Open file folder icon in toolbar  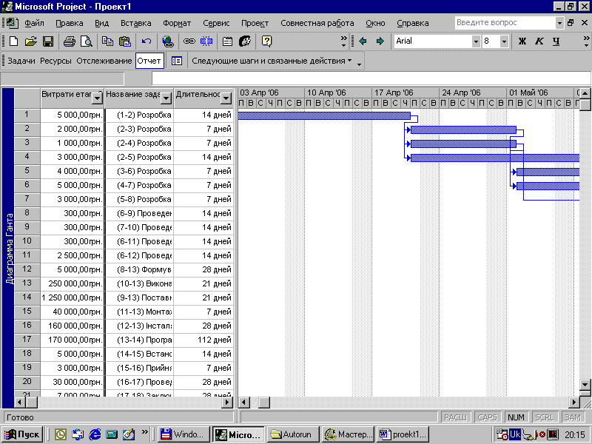point(30,41)
